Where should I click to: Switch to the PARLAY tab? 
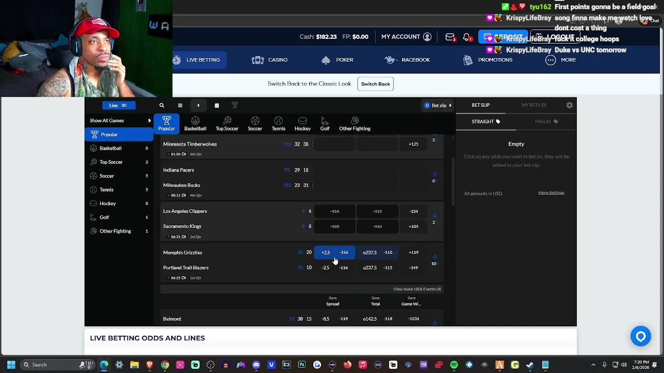click(546, 122)
